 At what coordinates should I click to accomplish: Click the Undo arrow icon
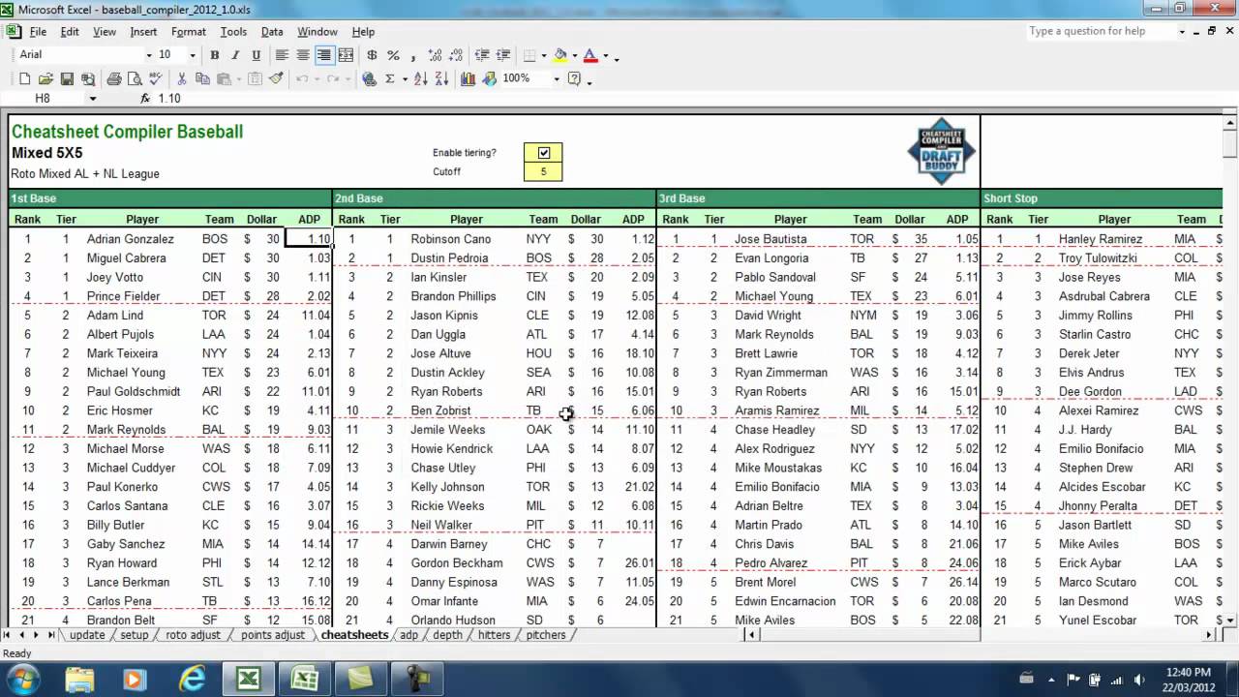coord(302,78)
